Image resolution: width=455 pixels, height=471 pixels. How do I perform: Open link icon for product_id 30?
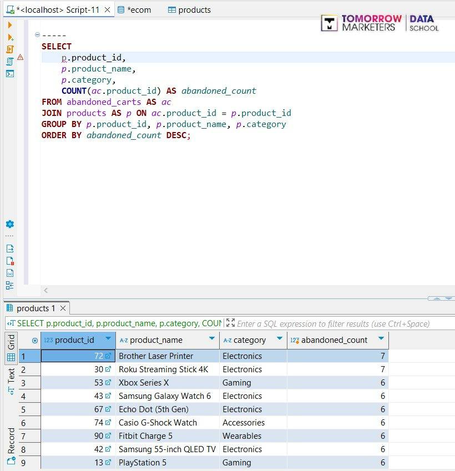108,369
